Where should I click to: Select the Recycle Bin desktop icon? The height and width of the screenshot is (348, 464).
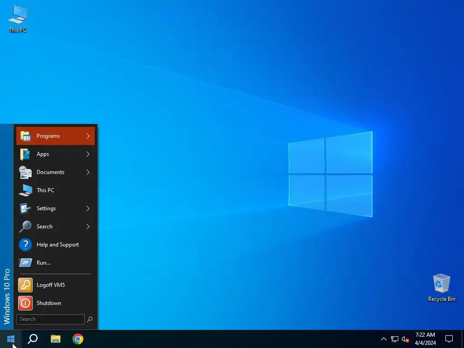coord(441,288)
